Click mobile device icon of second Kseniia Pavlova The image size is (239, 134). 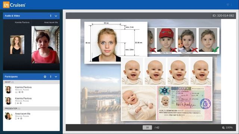(16, 103)
